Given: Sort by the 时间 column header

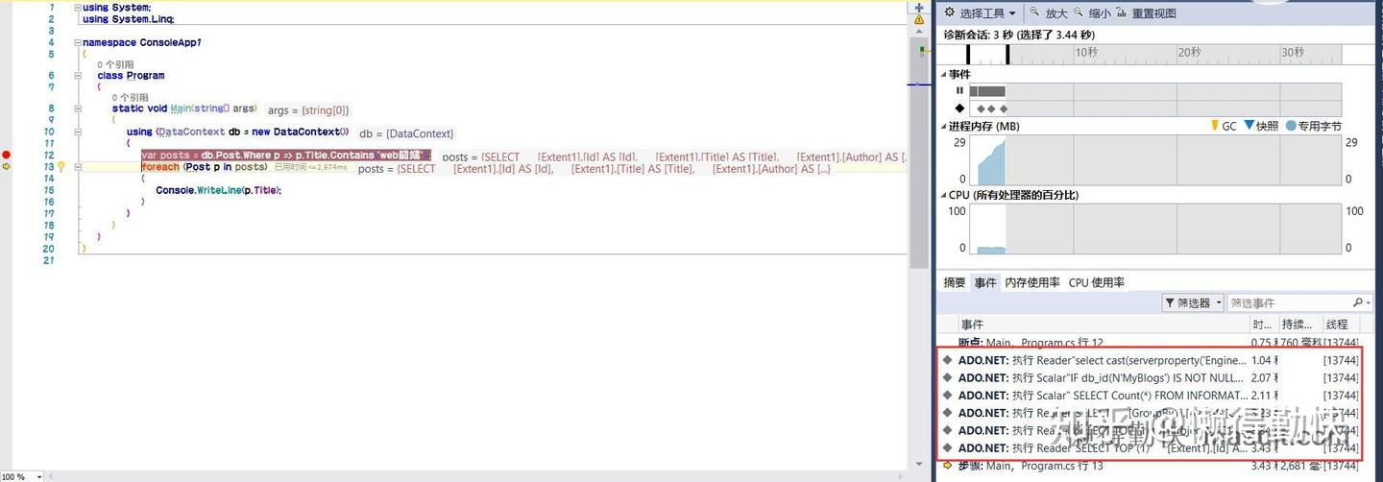Looking at the screenshot, I should [1263, 325].
